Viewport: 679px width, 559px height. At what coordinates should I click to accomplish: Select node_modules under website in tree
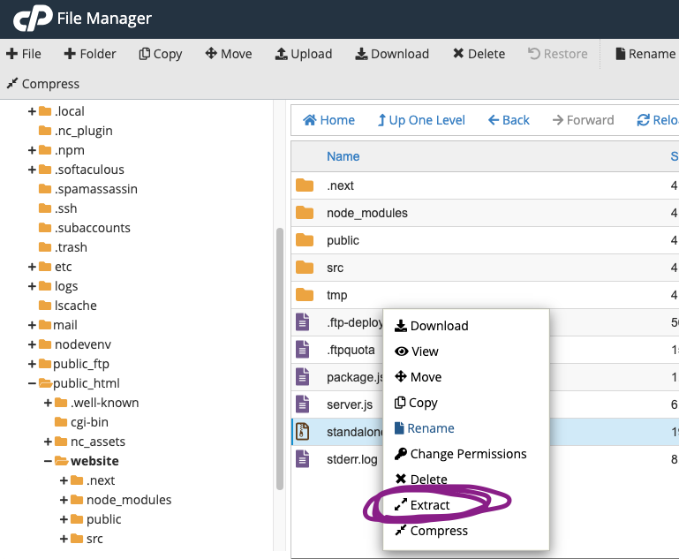[129, 500]
